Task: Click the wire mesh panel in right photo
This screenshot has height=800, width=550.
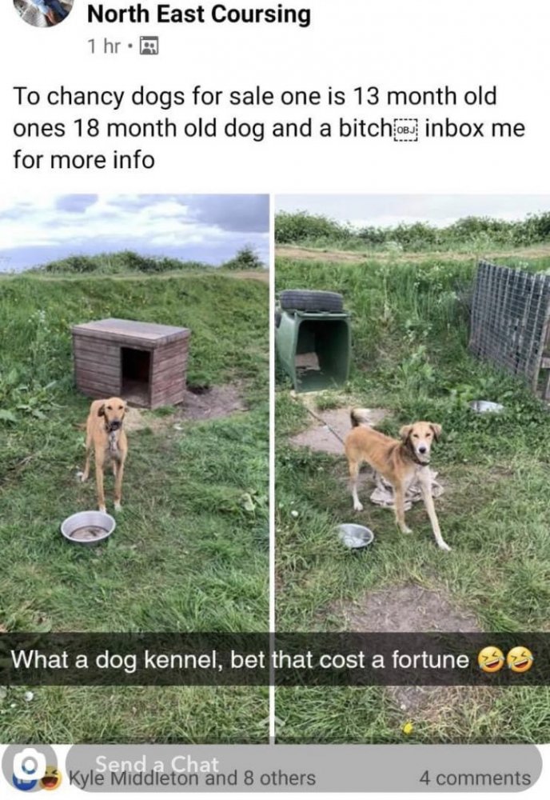Action: tap(510, 324)
